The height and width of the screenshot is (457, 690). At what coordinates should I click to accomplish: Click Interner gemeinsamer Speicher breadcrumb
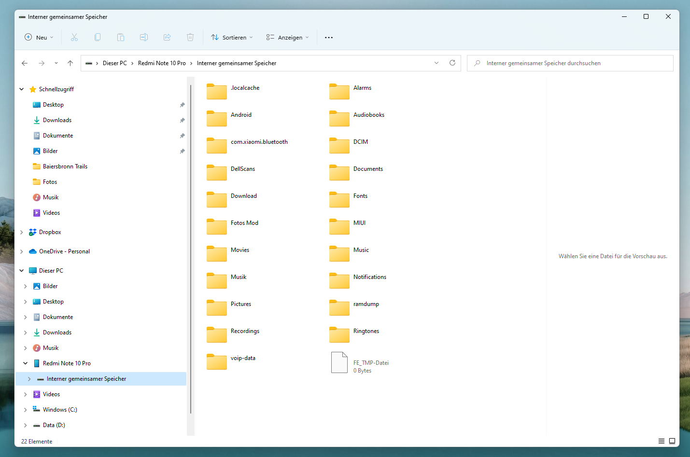pos(237,63)
